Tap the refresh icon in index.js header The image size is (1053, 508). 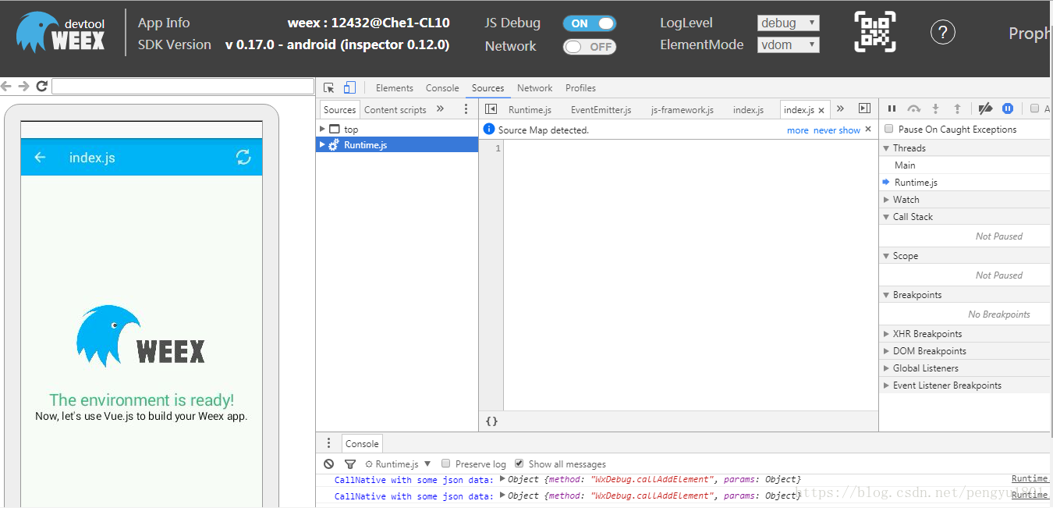click(x=243, y=158)
